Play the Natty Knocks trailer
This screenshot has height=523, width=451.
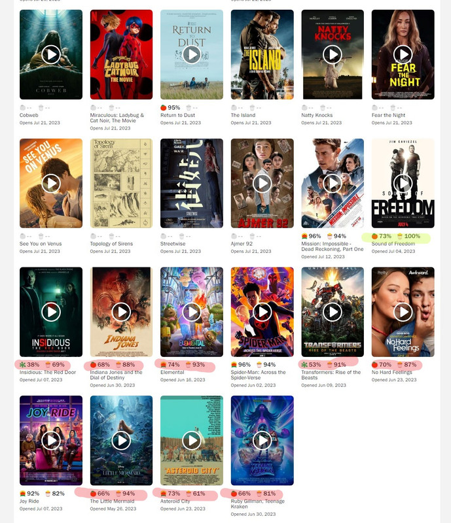(x=333, y=54)
